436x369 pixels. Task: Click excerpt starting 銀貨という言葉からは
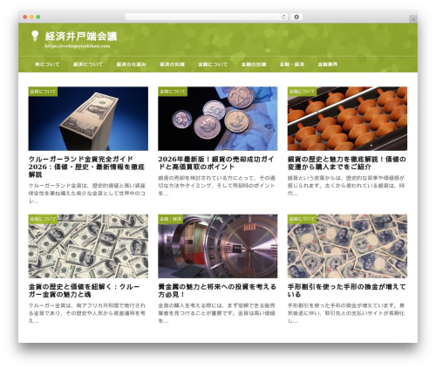pos(346,186)
